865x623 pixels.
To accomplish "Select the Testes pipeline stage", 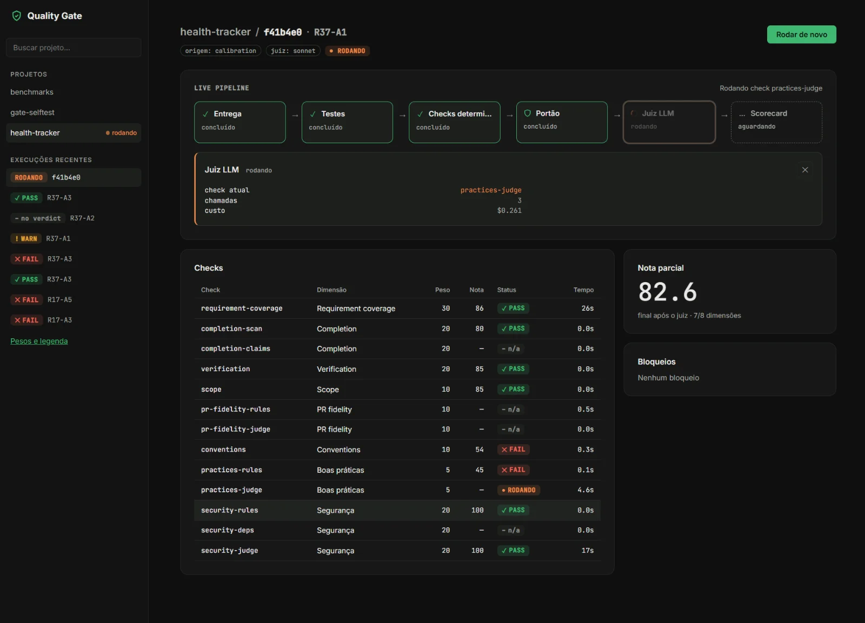I will [x=347, y=122].
